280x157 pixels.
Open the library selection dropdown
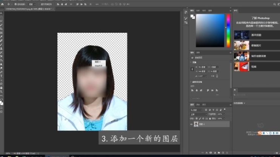click(x=239, y=103)
